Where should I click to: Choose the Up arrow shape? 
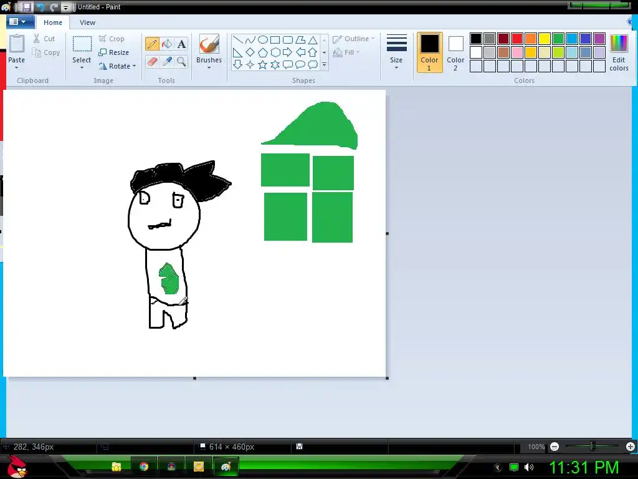click(313, 52)
